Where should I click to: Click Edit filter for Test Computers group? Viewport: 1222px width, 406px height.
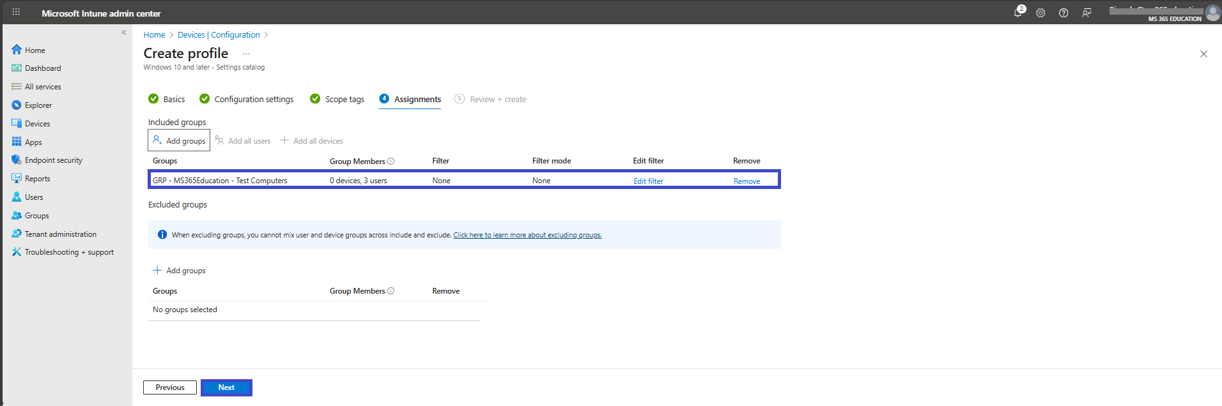[x=648, y=181]
